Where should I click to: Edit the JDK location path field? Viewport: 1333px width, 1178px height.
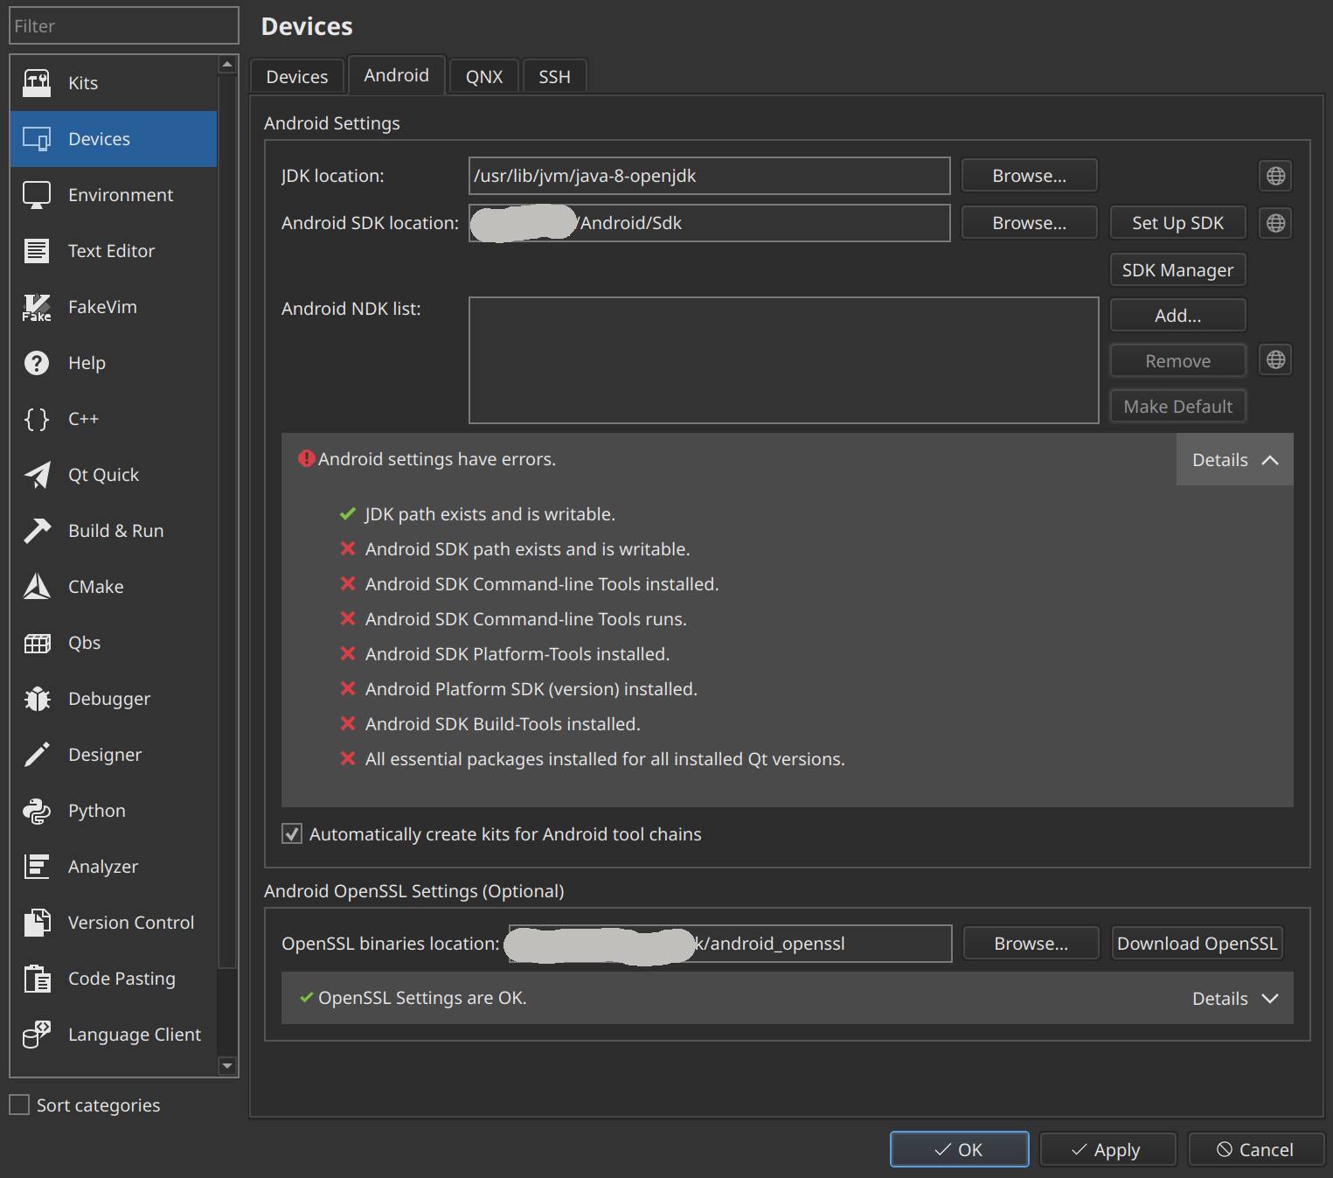[x=710, y=176]
